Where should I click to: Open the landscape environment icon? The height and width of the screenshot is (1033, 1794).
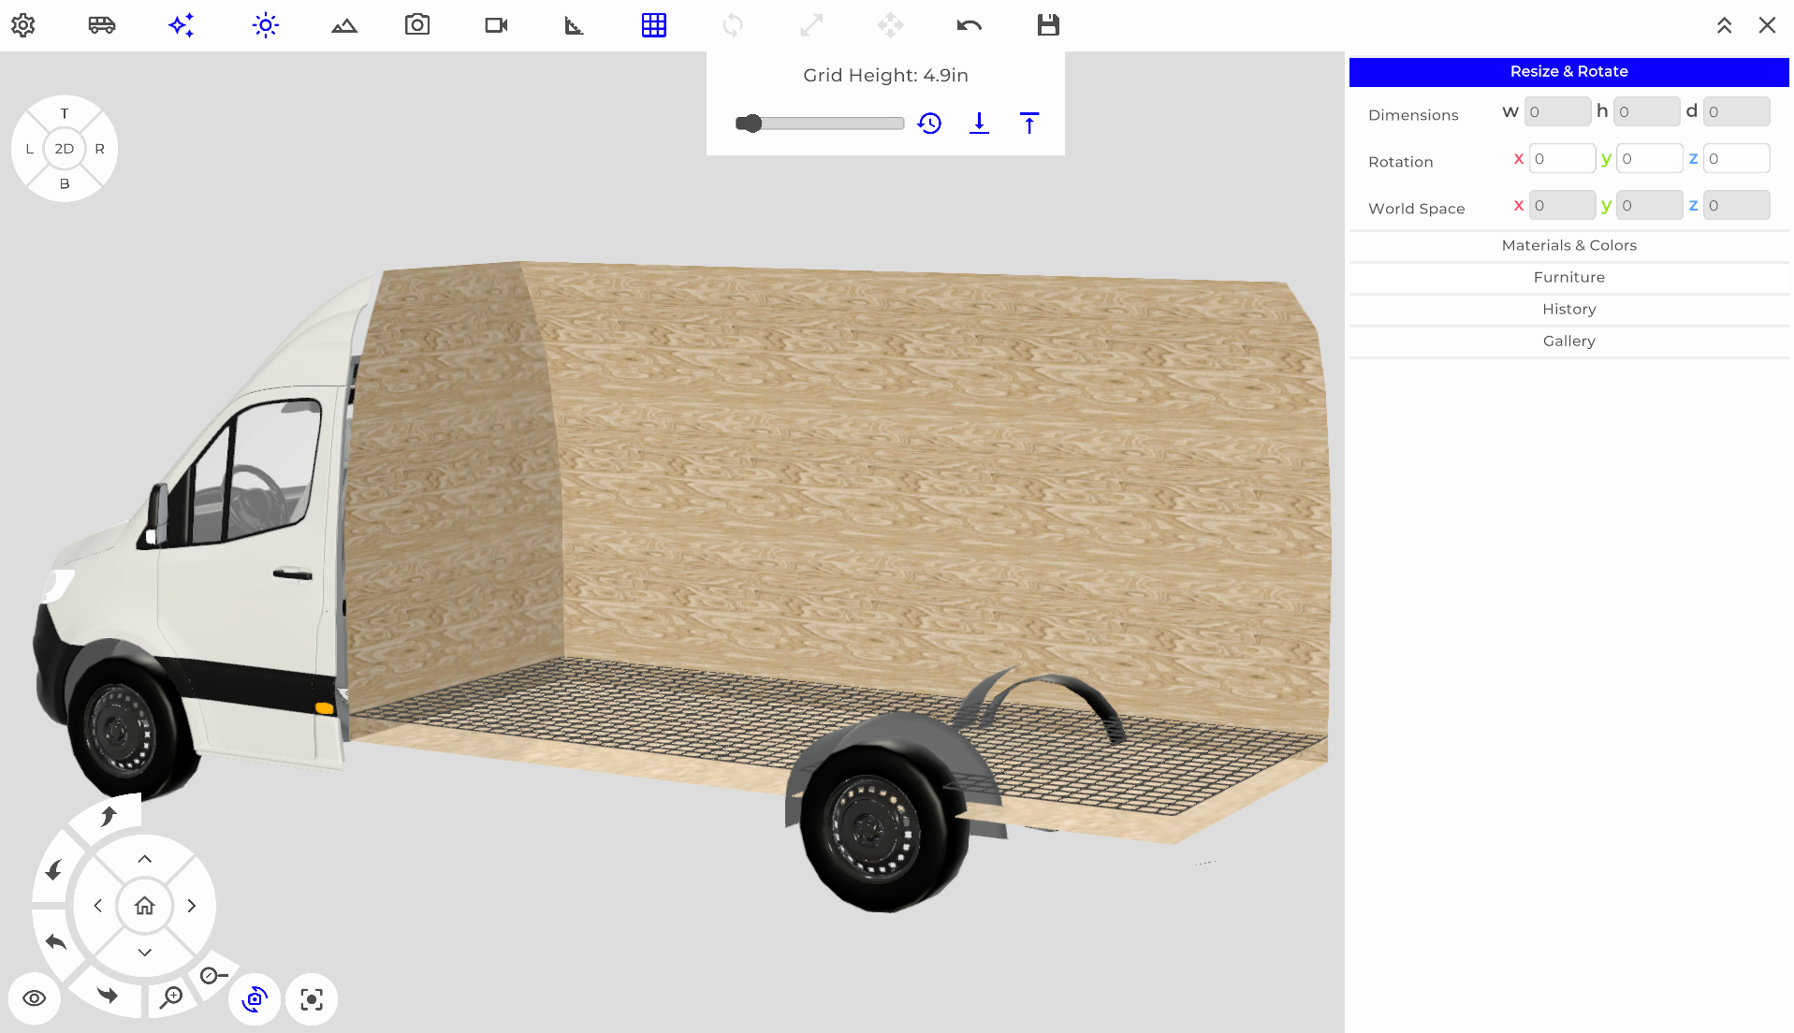[344, 25]
